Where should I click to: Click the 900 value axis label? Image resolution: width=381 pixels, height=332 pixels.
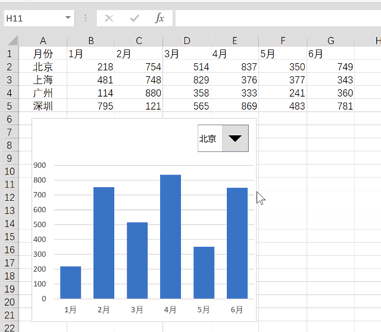click(x=40, y=165)
